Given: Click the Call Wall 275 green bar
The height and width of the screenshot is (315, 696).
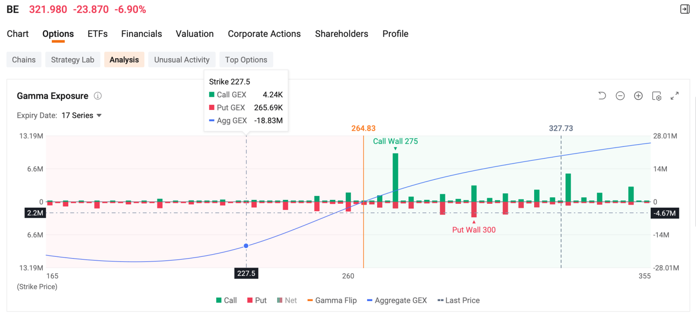Looking at the screenshot, I should [395, 178].
